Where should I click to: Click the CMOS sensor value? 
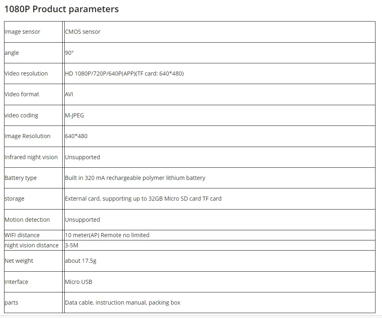point(83,32)
